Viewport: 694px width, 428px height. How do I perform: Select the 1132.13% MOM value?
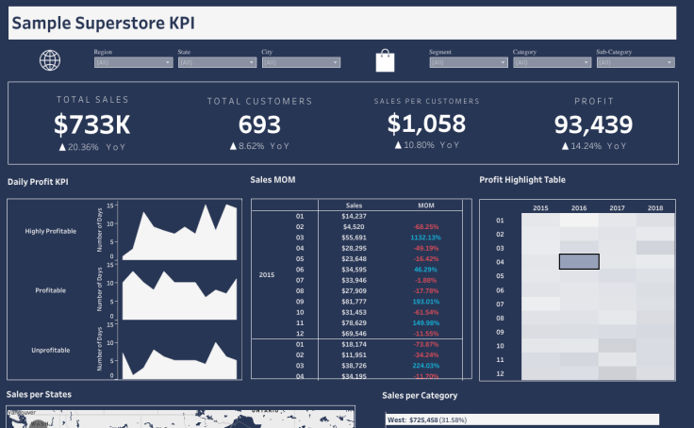tap(426, 238)
